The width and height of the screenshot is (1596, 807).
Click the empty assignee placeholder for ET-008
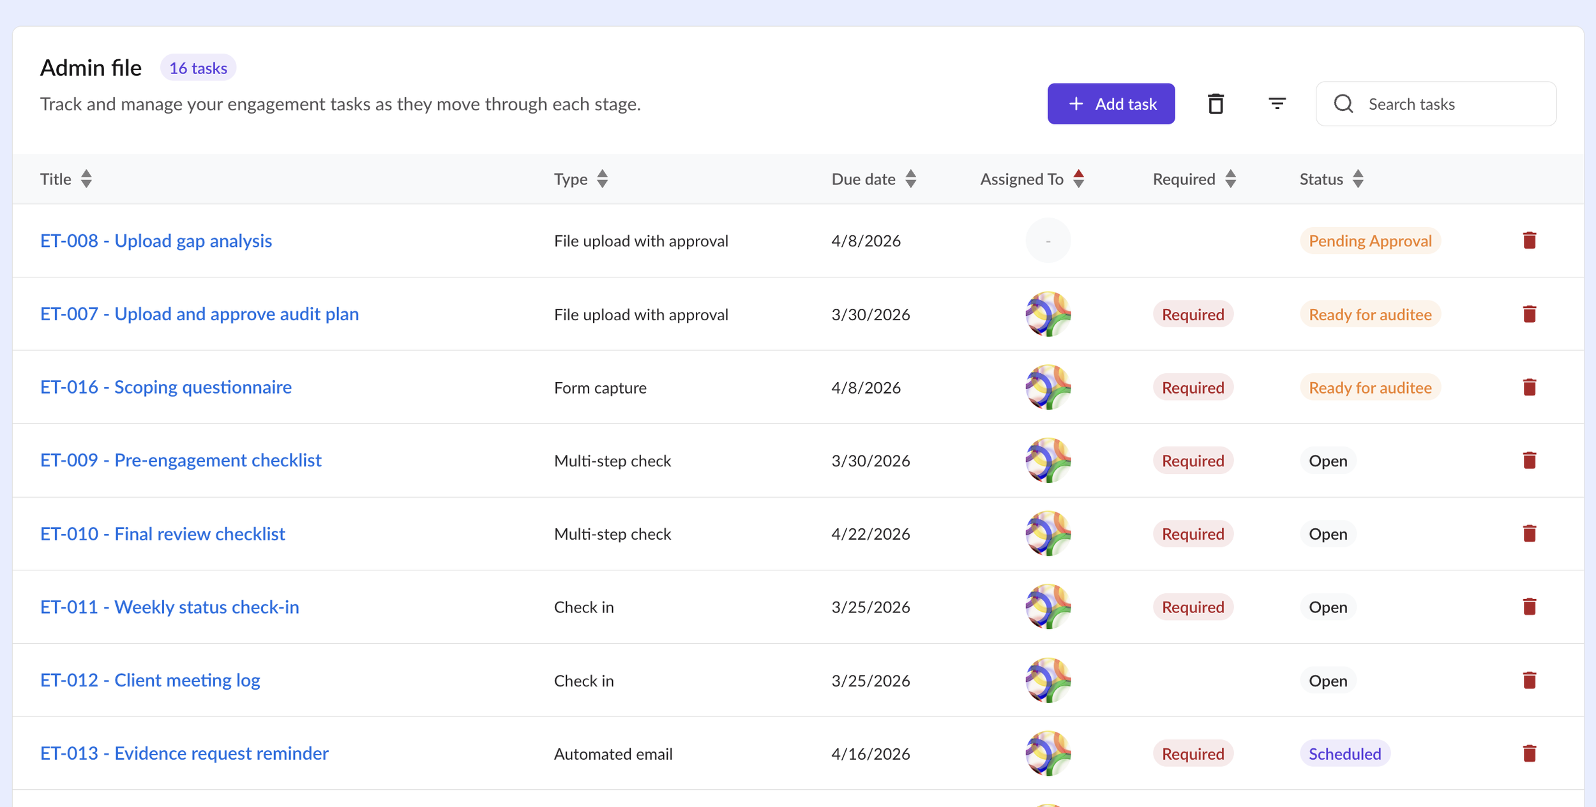click(1048, 241)
